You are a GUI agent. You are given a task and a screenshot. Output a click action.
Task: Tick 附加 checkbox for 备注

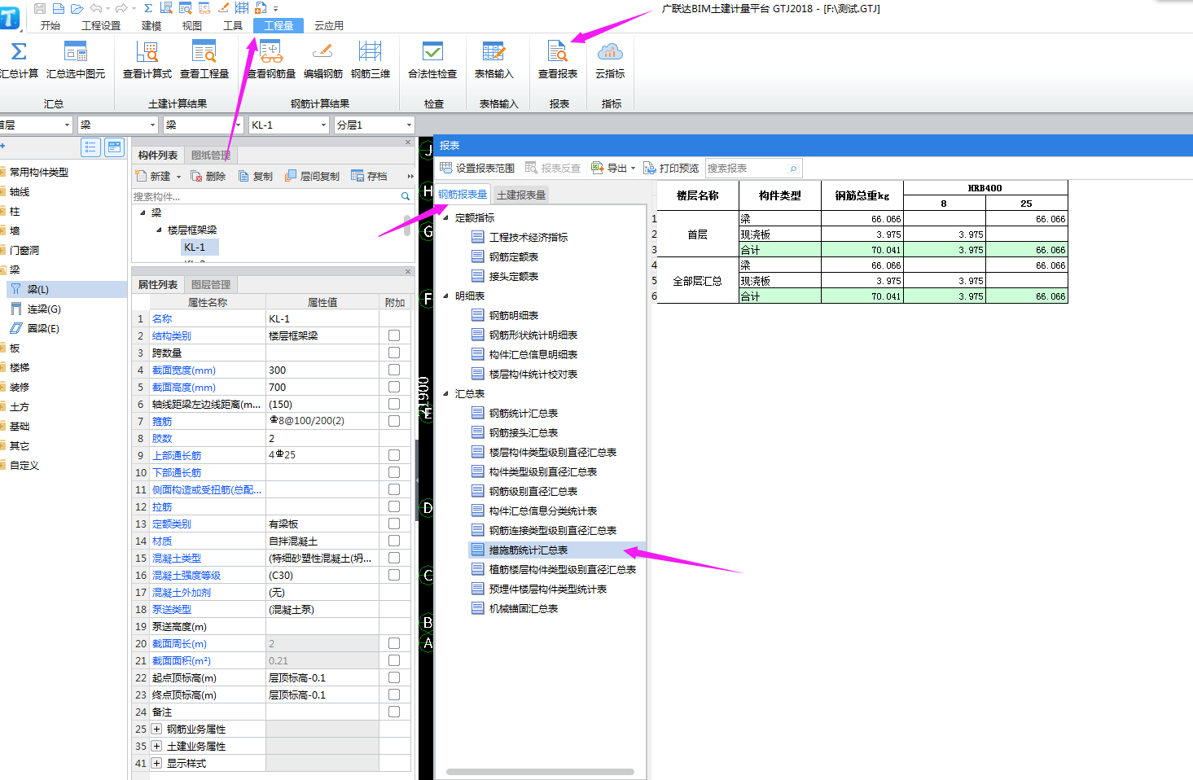[394, 712]
